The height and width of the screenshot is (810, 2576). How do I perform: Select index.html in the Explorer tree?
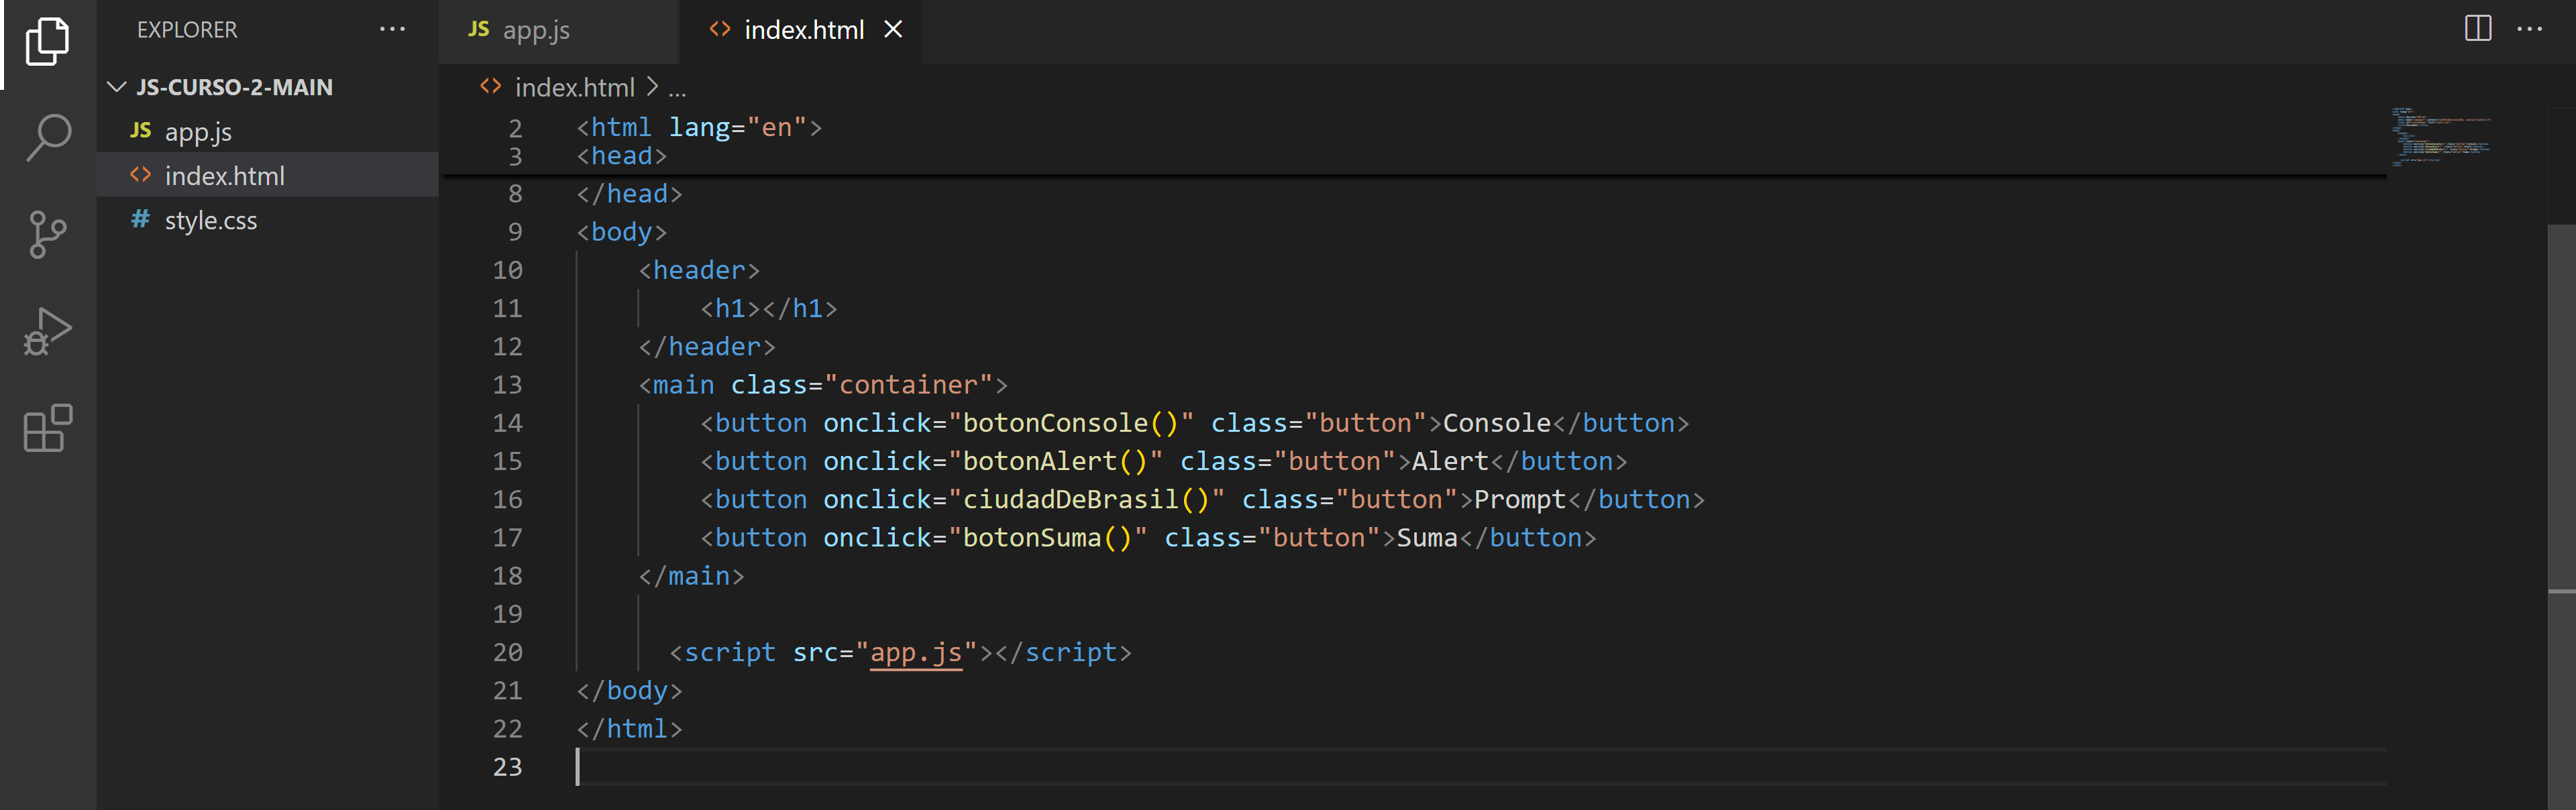pos(268,175)
